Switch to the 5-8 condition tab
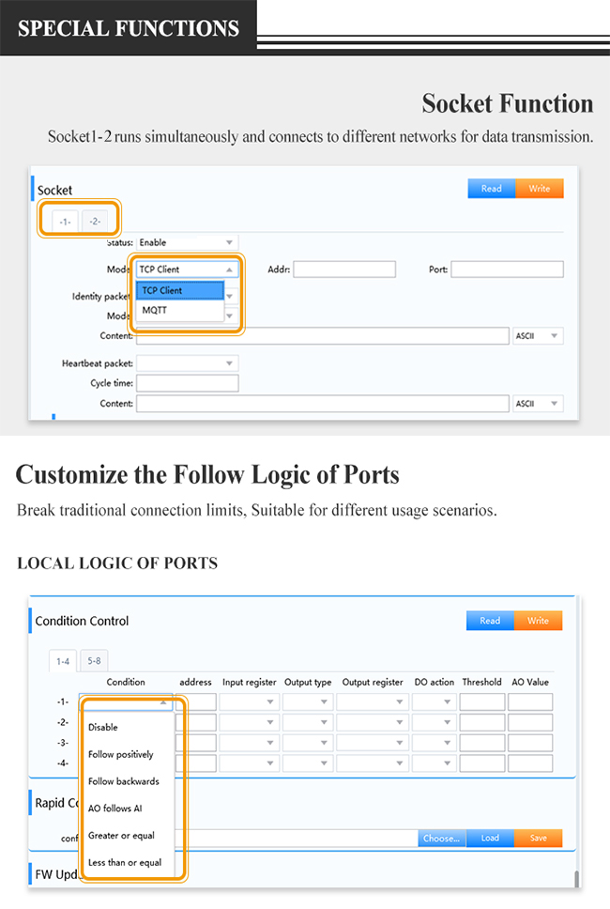The image size is (610, 909). [95, 661]
